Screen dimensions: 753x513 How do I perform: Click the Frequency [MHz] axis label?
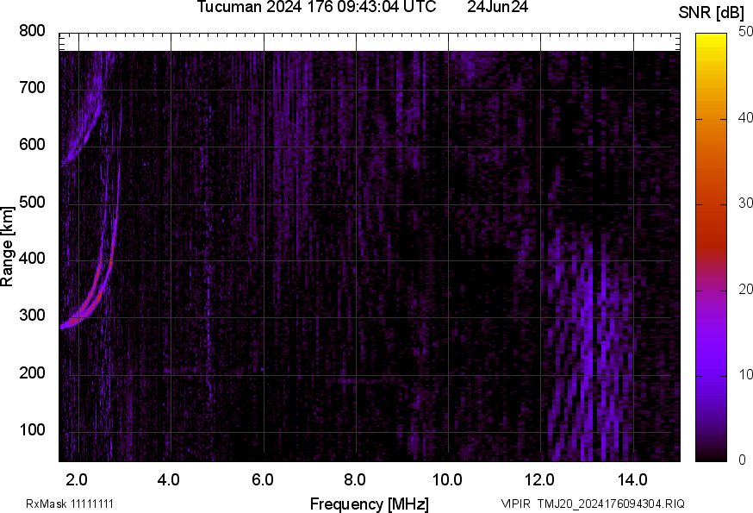click(369, 504)
